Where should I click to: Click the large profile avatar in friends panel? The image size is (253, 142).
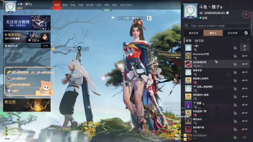191,11
